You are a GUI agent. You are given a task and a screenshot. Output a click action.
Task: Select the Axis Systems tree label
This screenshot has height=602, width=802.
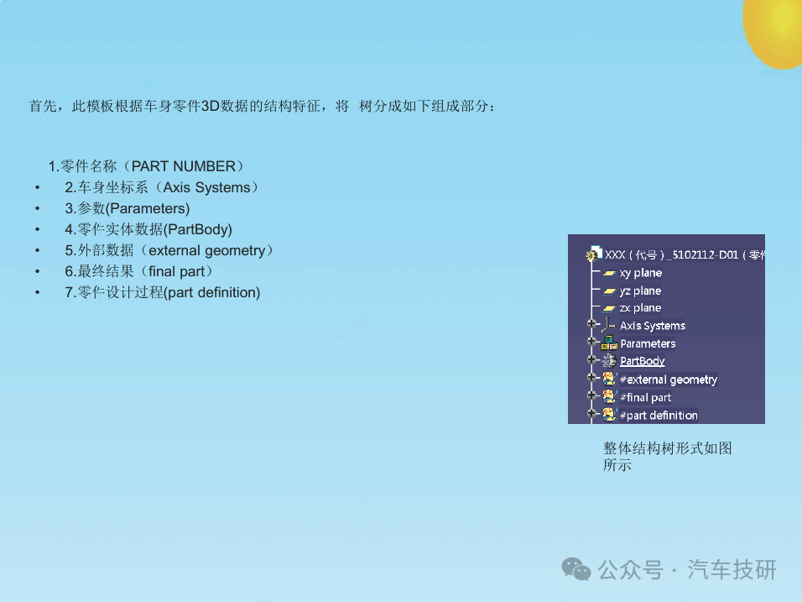(653, 326)
